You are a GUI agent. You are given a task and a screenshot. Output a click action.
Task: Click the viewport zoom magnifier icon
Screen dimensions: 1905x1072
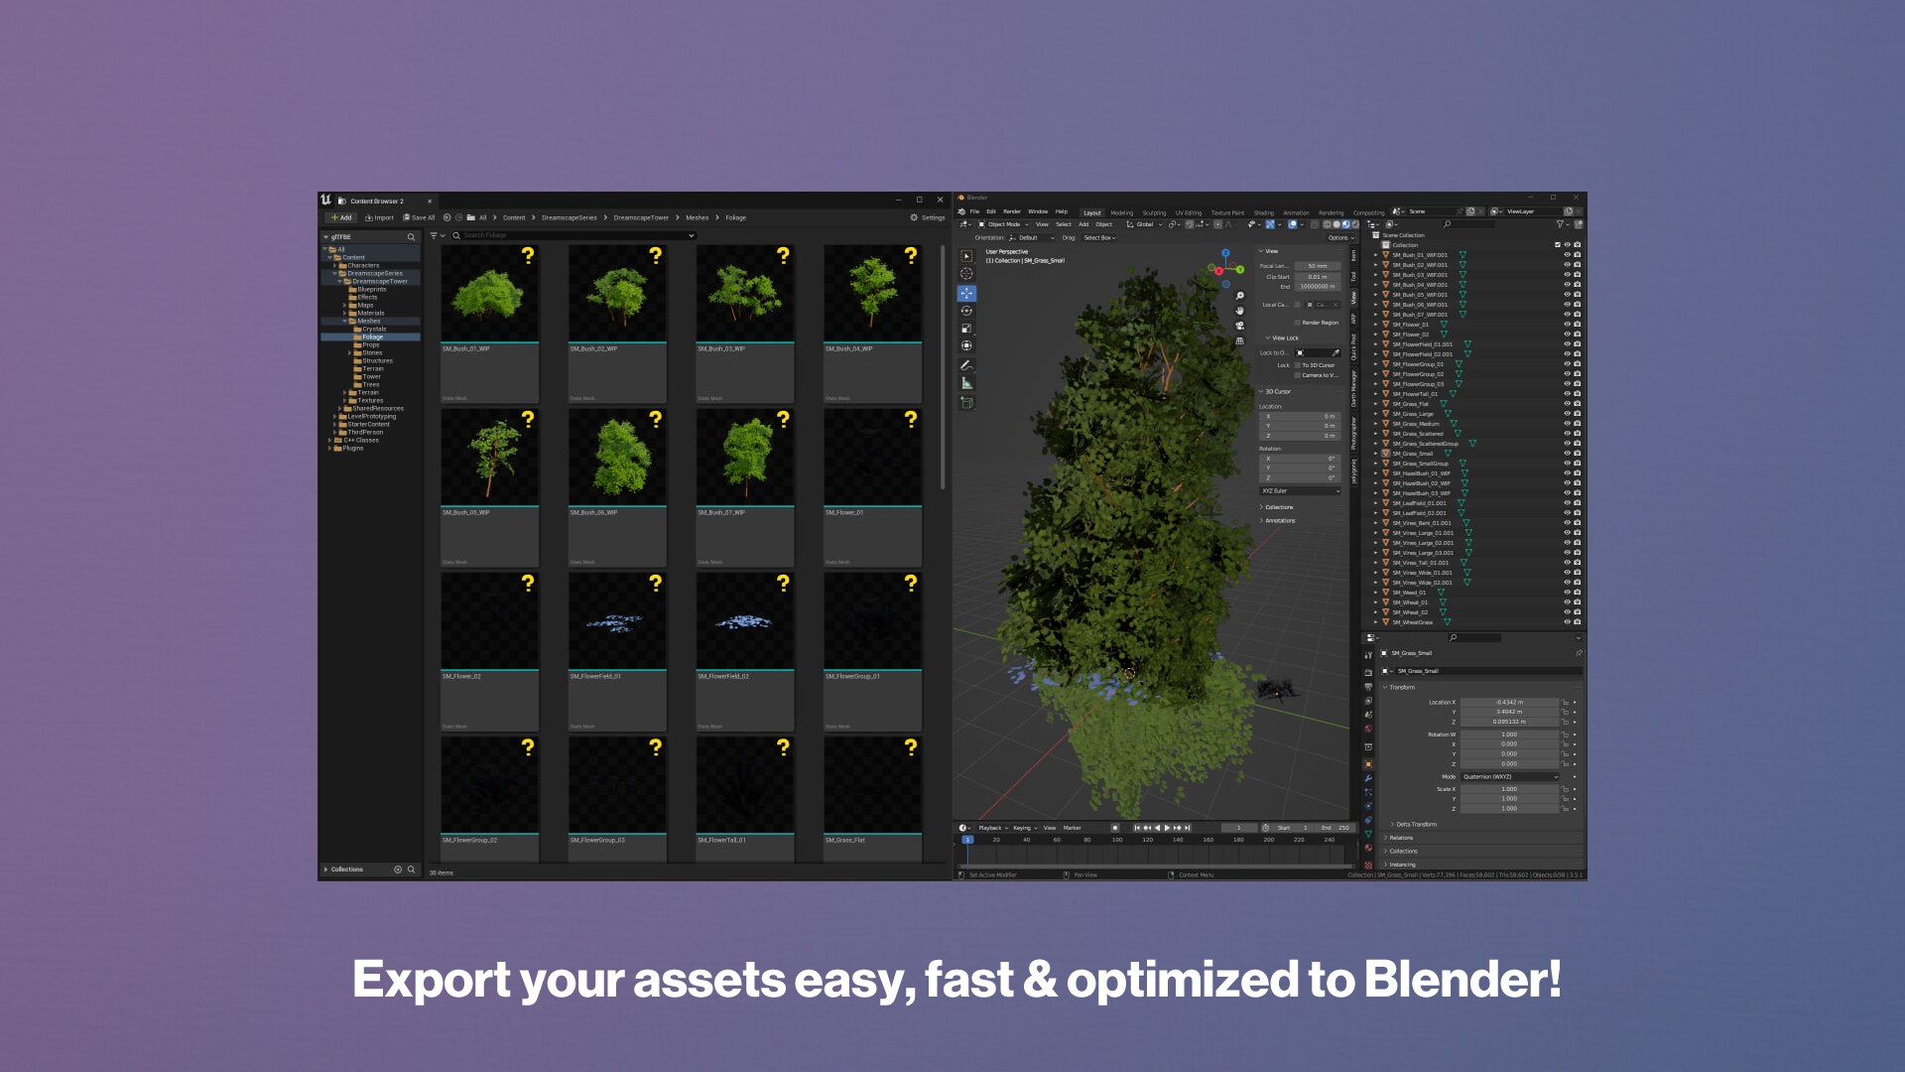click(x=1239, y=296)
